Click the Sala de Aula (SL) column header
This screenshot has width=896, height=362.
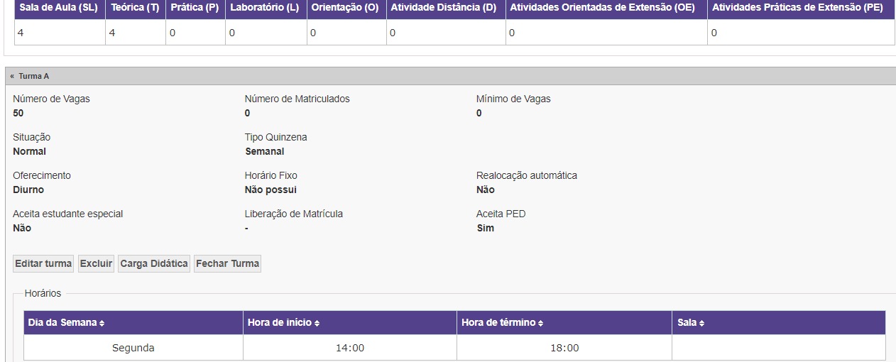[x=59, y=8]
